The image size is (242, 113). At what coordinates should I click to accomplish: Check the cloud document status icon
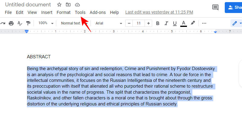pyautogui.click(x=77, y=5)
